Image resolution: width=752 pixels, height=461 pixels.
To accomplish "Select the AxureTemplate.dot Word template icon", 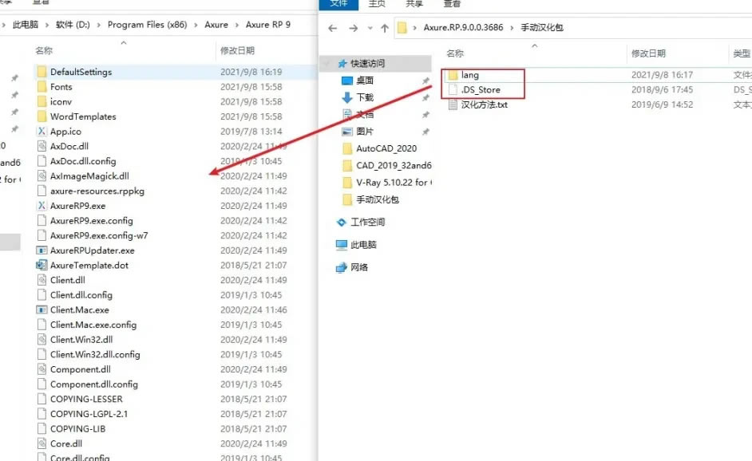I will (x=42, y=265).
